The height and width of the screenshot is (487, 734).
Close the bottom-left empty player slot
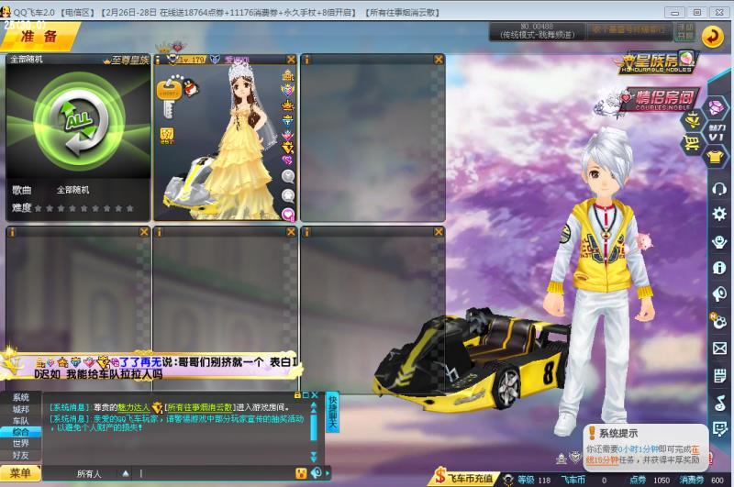tap(144, 232)
